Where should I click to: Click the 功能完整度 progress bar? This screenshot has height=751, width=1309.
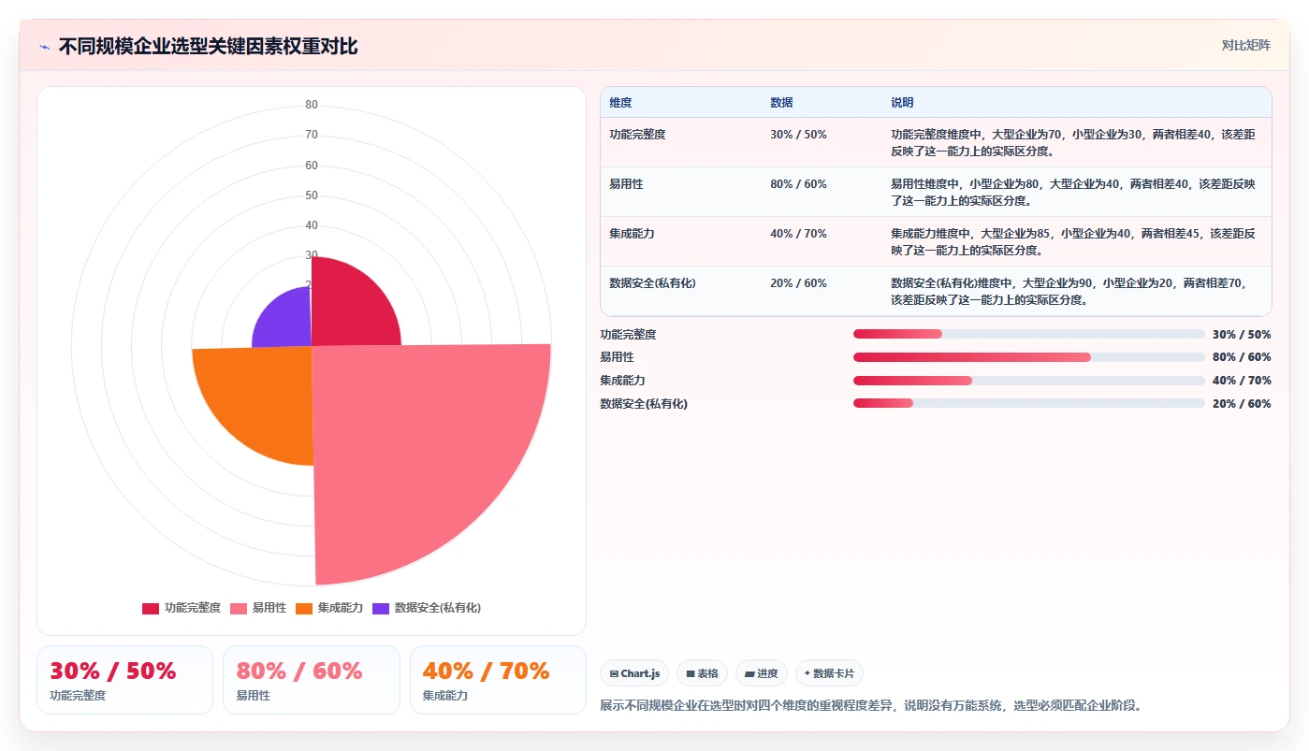coord(1029,334)
